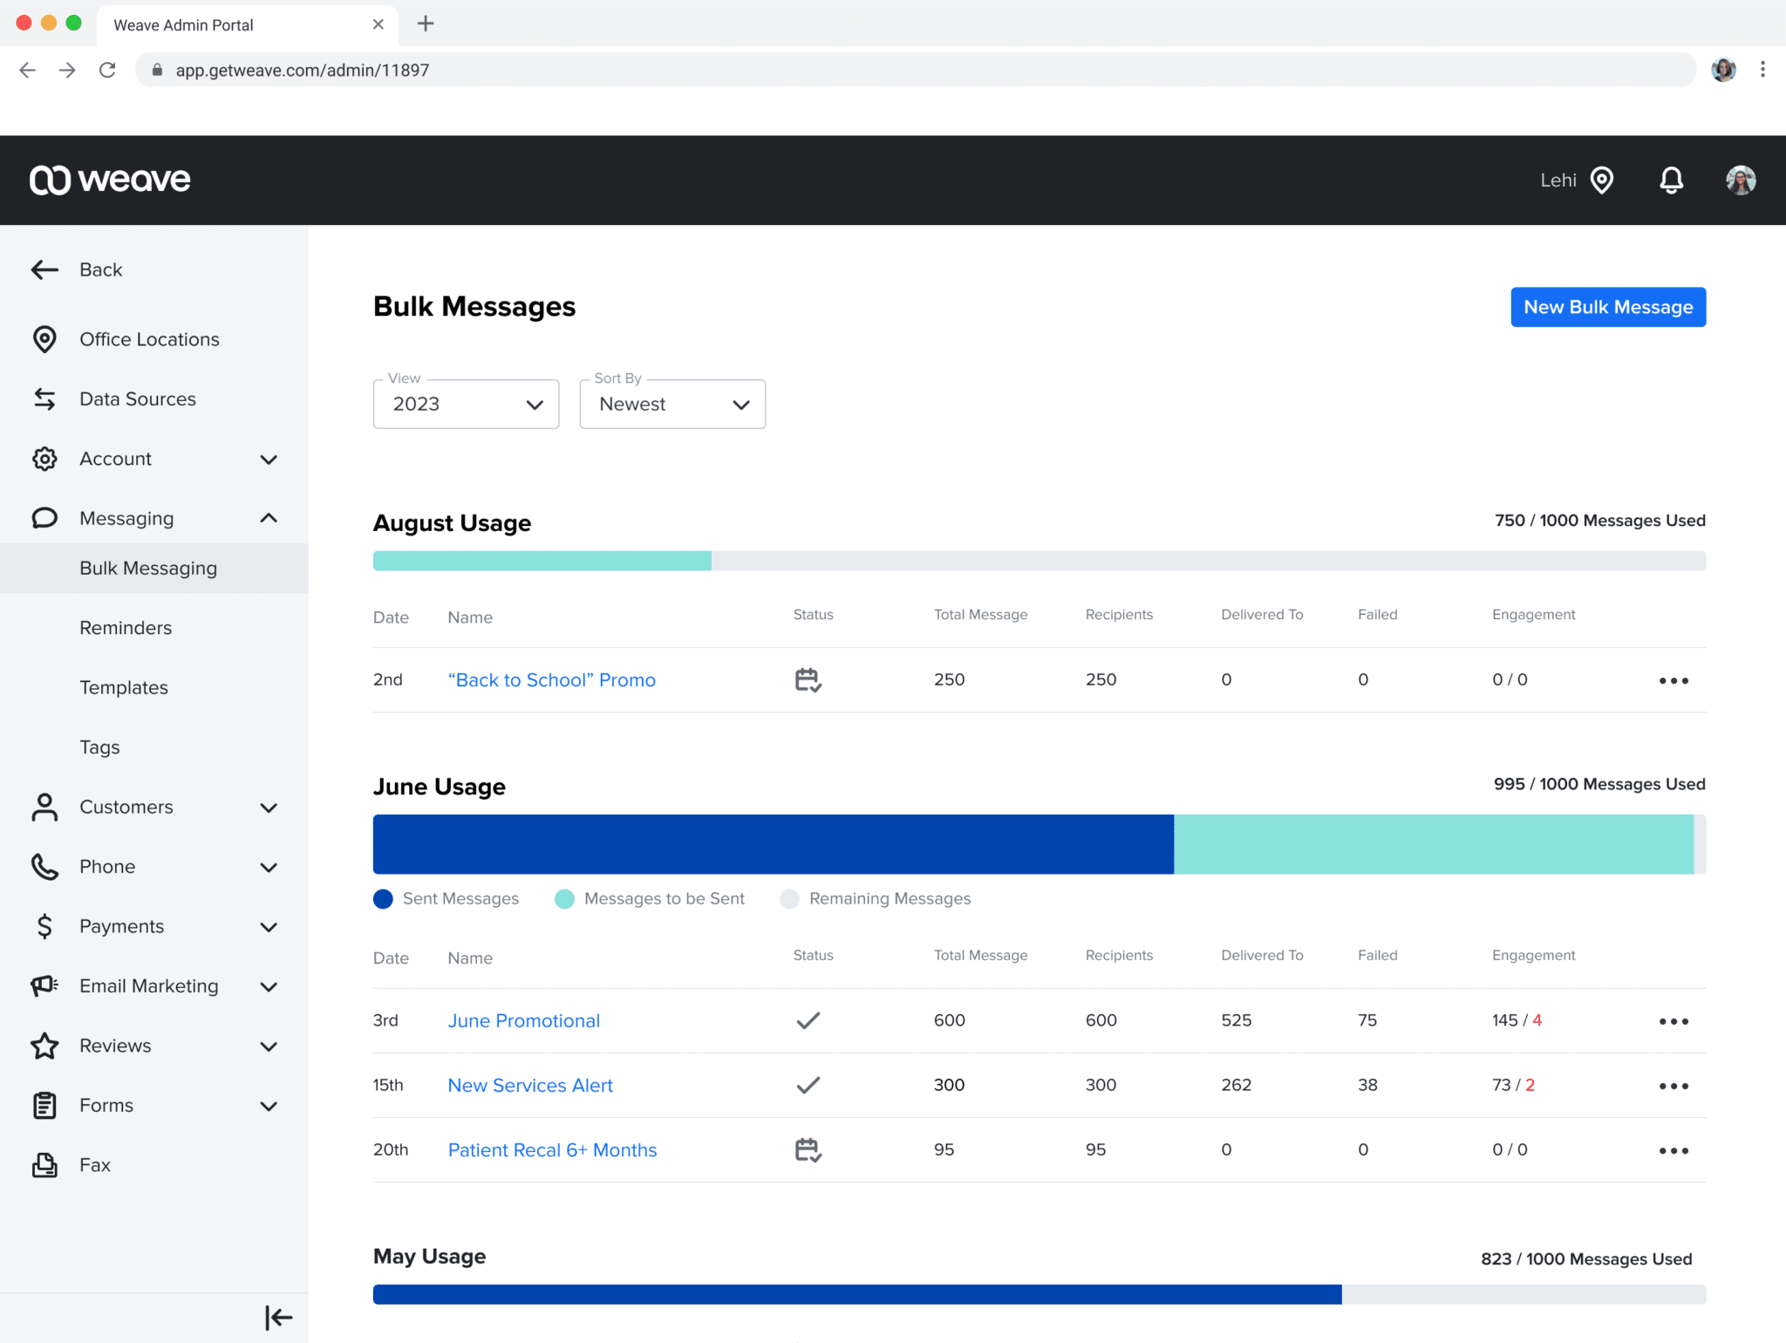Collapse the sidebar using the arrow icon
The width and height of the screenshot is (1786, 1343).
click(278, 1317)
